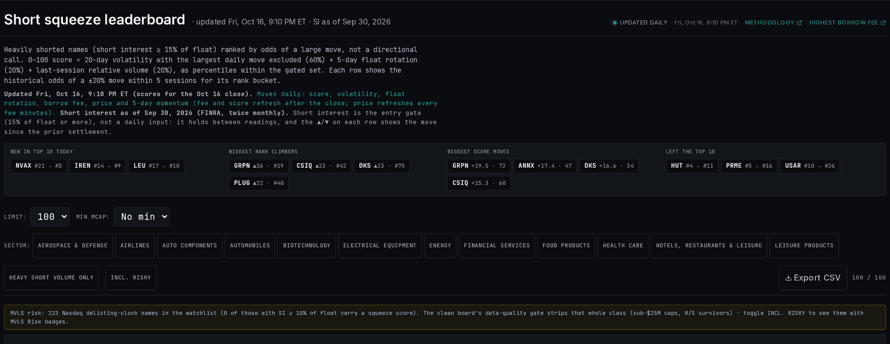Toggle the Biotechnology sector filter
The height and width of the screenshot is (344, 890).
click(x=306, y=246)
